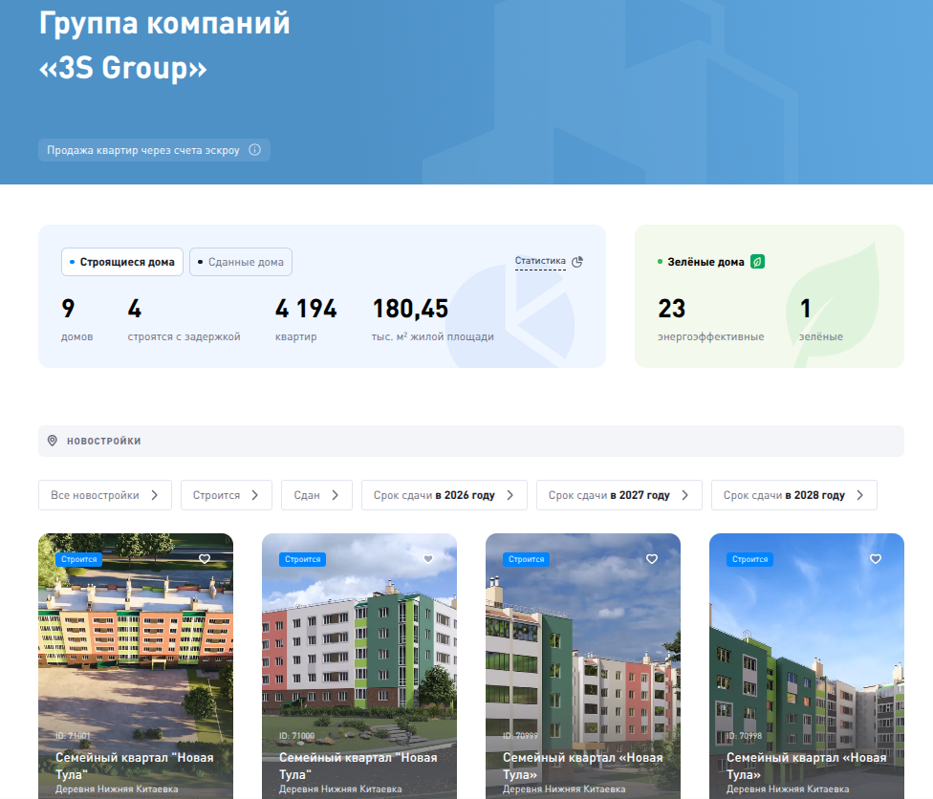Click the Продажа квартир через счета эскроу badge
This screenshot has width=933, height=799.
pos(154,150)
